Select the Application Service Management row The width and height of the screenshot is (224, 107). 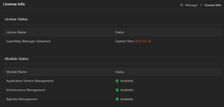point(112,81)
